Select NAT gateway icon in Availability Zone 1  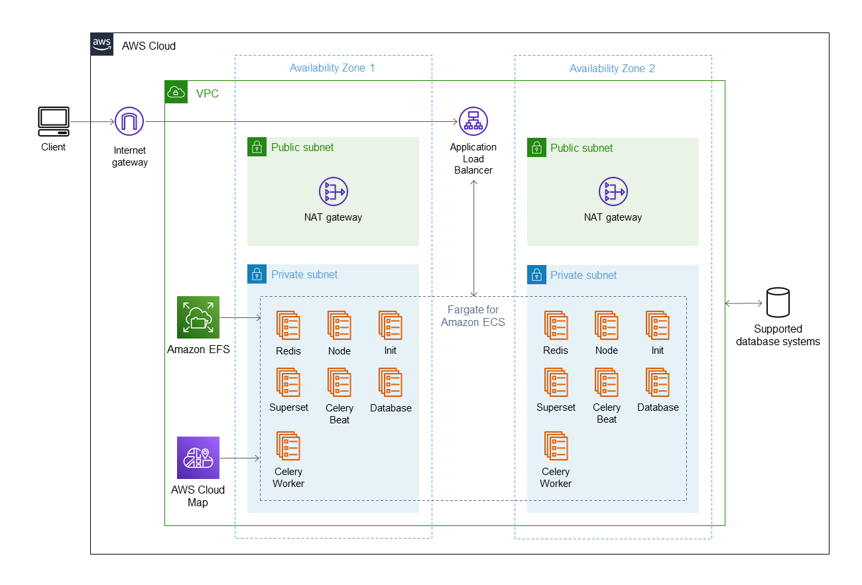pos(333,191)
